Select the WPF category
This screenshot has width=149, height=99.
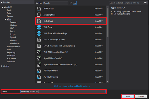pyautogui.click(x=9, y=50)
